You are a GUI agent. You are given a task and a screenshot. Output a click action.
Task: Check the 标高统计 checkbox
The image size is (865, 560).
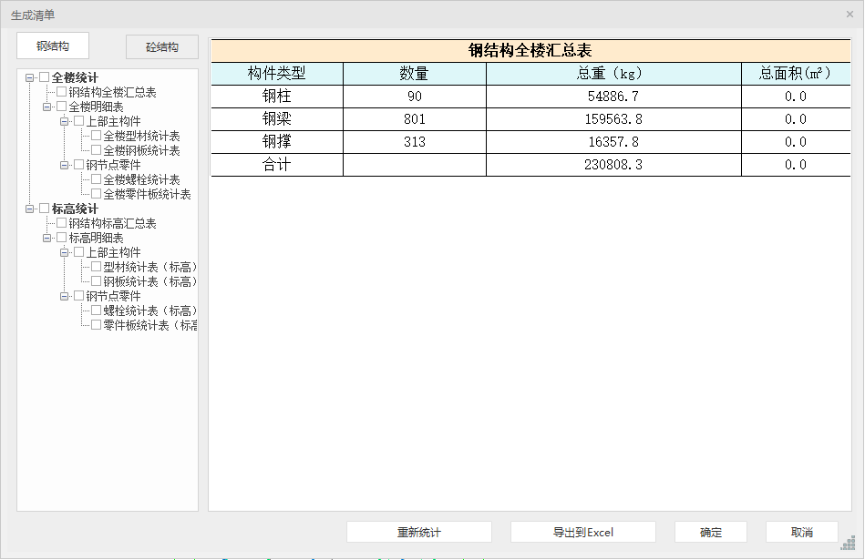tap(45, 209)
